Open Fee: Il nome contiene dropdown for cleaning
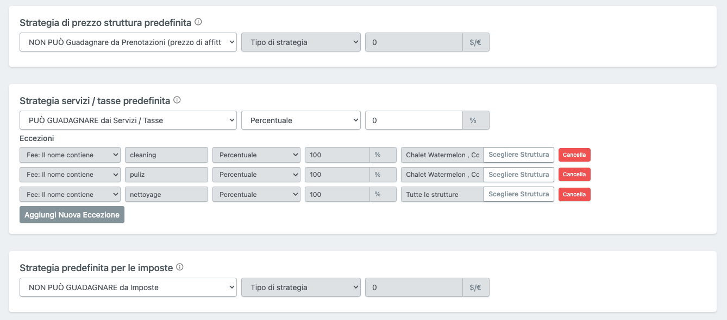Viewport: 727px width, 320px height. click(x=70, y=155)
